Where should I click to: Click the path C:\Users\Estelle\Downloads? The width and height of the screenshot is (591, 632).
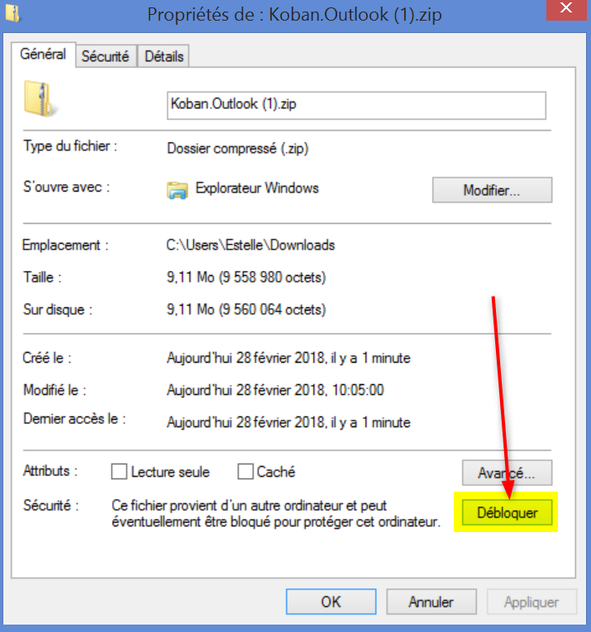tap(250, 245)
